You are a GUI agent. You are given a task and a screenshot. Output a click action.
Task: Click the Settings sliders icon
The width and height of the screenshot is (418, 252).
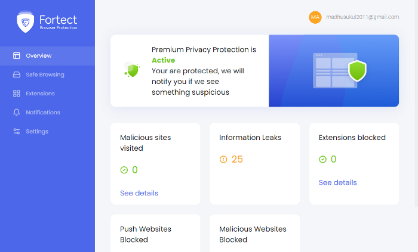17,131
